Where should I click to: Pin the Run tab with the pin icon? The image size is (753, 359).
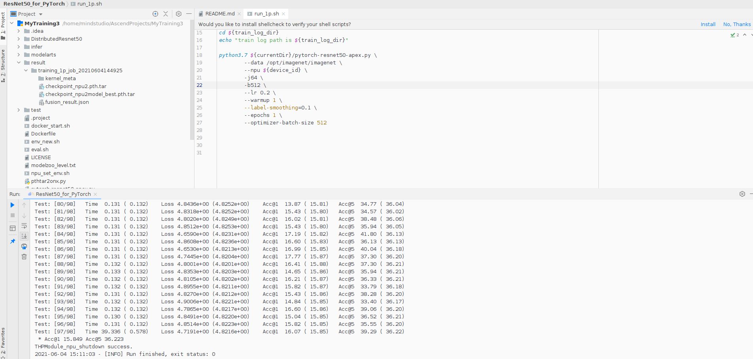tap(12, 241)
